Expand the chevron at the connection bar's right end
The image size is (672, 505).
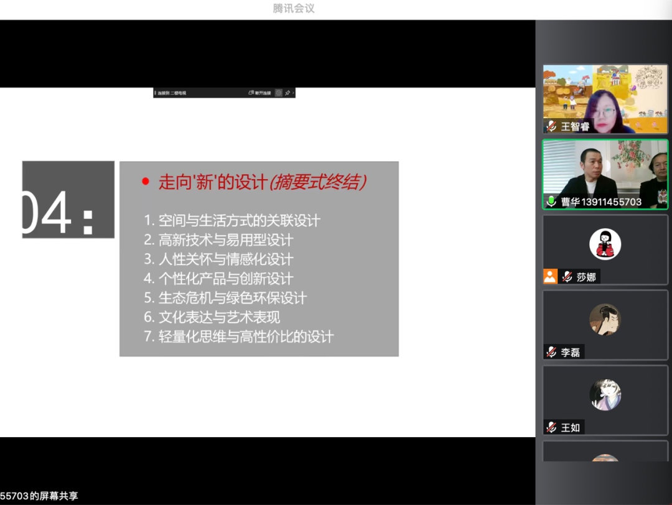(294, 93)
